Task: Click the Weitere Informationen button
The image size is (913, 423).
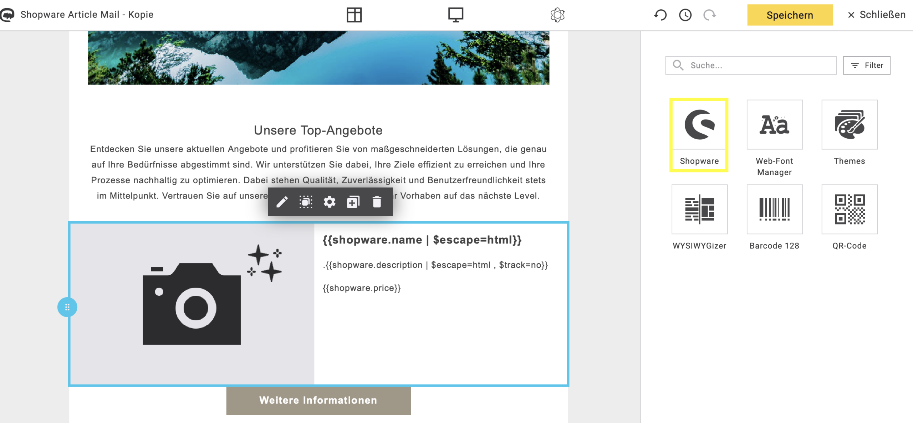Action: tap(318, 400)
